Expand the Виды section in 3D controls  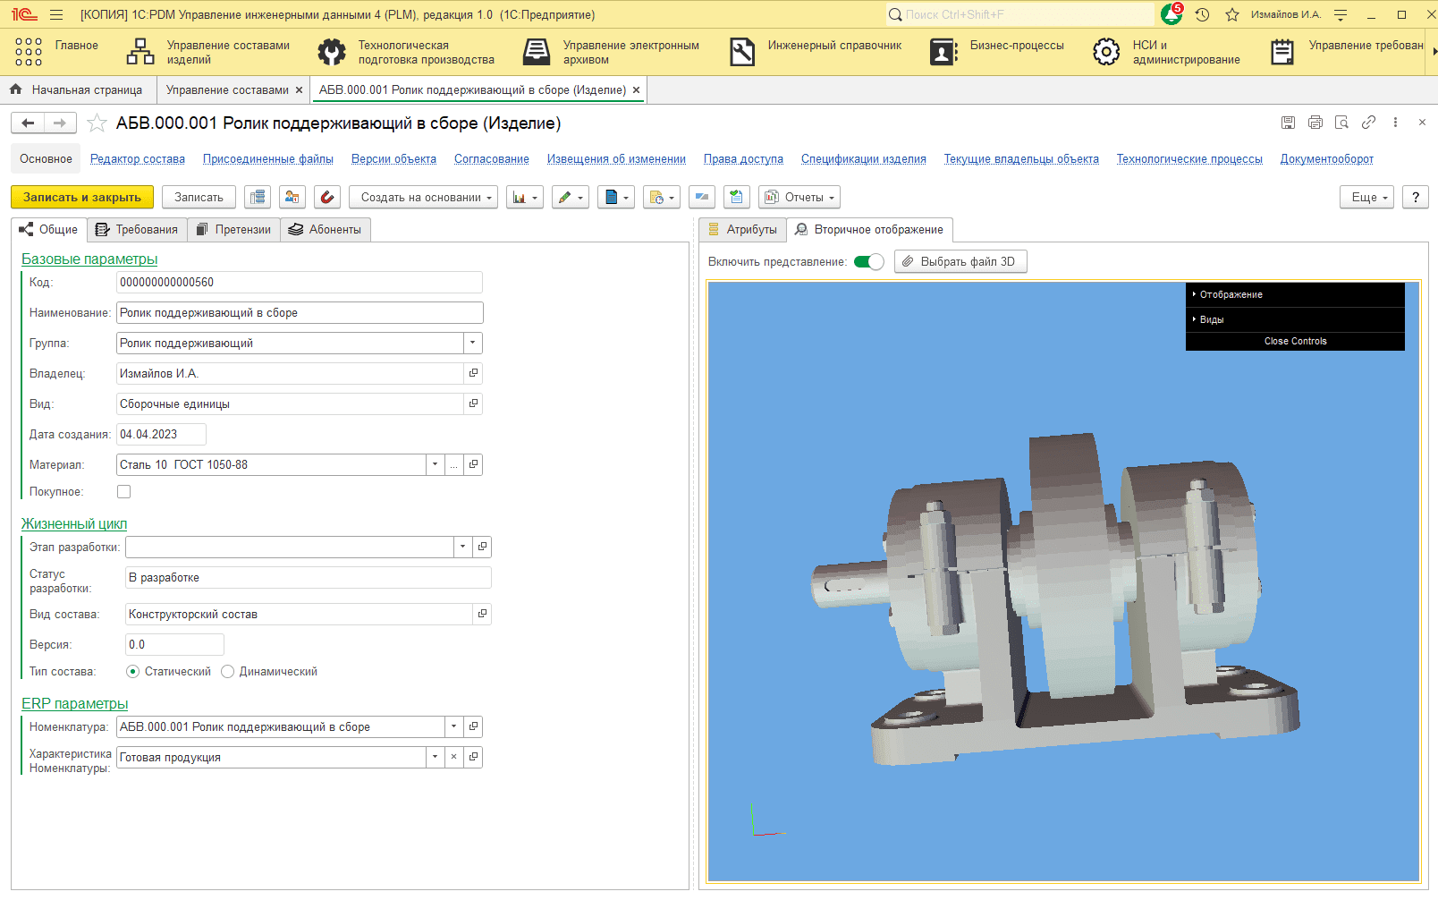point(1295,319)
